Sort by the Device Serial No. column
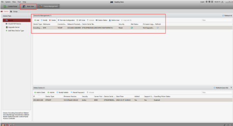The image size is (233, 126). coord(88,24)
